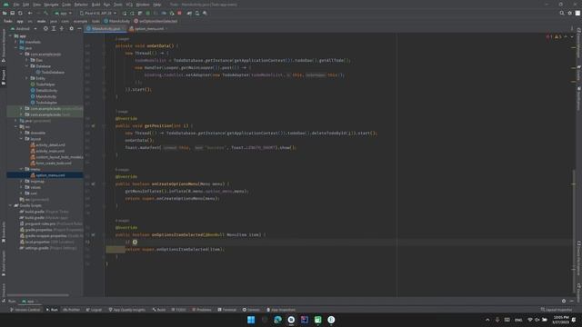Click the Make Project hammer icon

click(x=46, y=13)
